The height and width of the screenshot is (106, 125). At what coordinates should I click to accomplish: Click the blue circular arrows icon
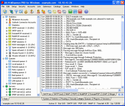point(49,12)
